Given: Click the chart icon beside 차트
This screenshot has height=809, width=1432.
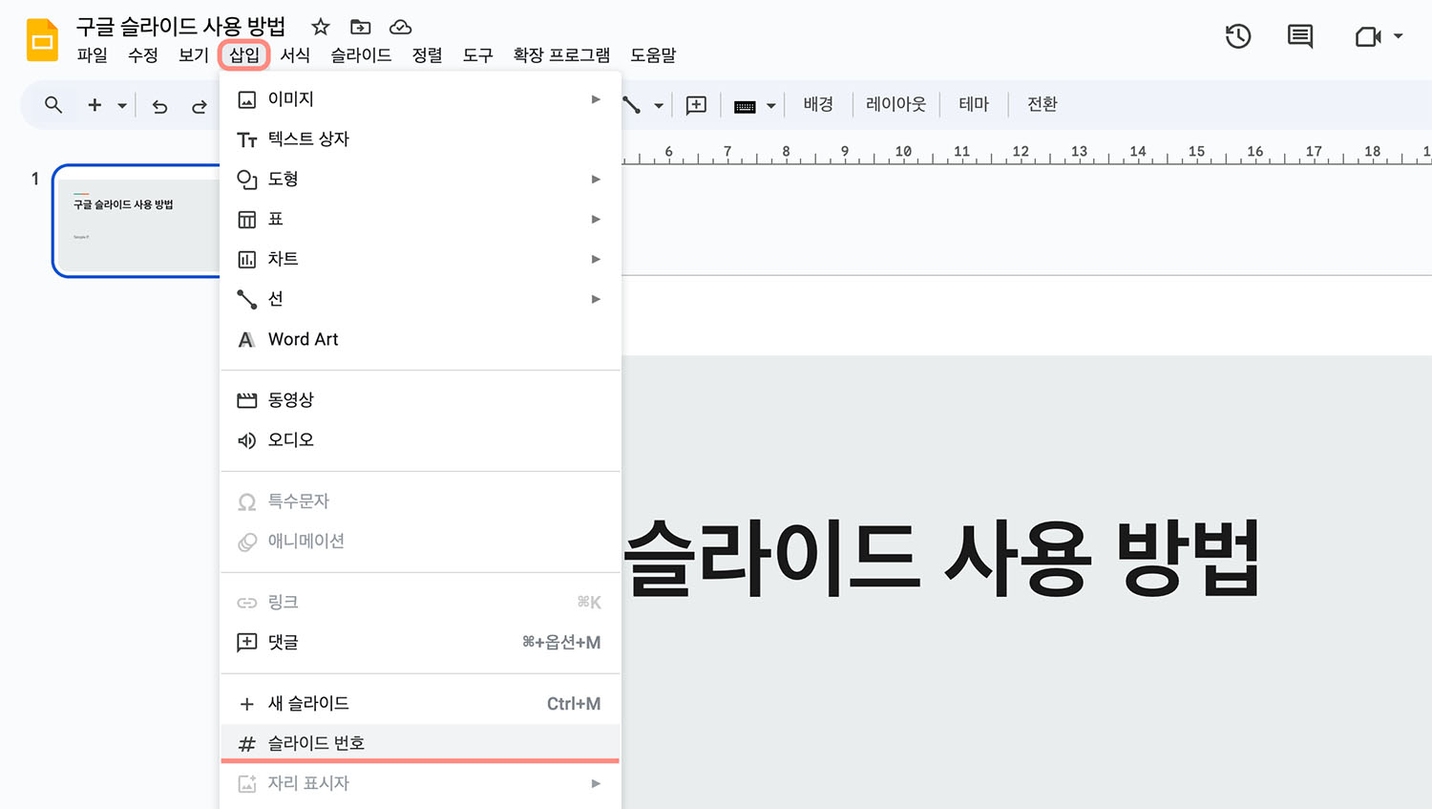Looking at the screenshot, I should pos(247,260).
